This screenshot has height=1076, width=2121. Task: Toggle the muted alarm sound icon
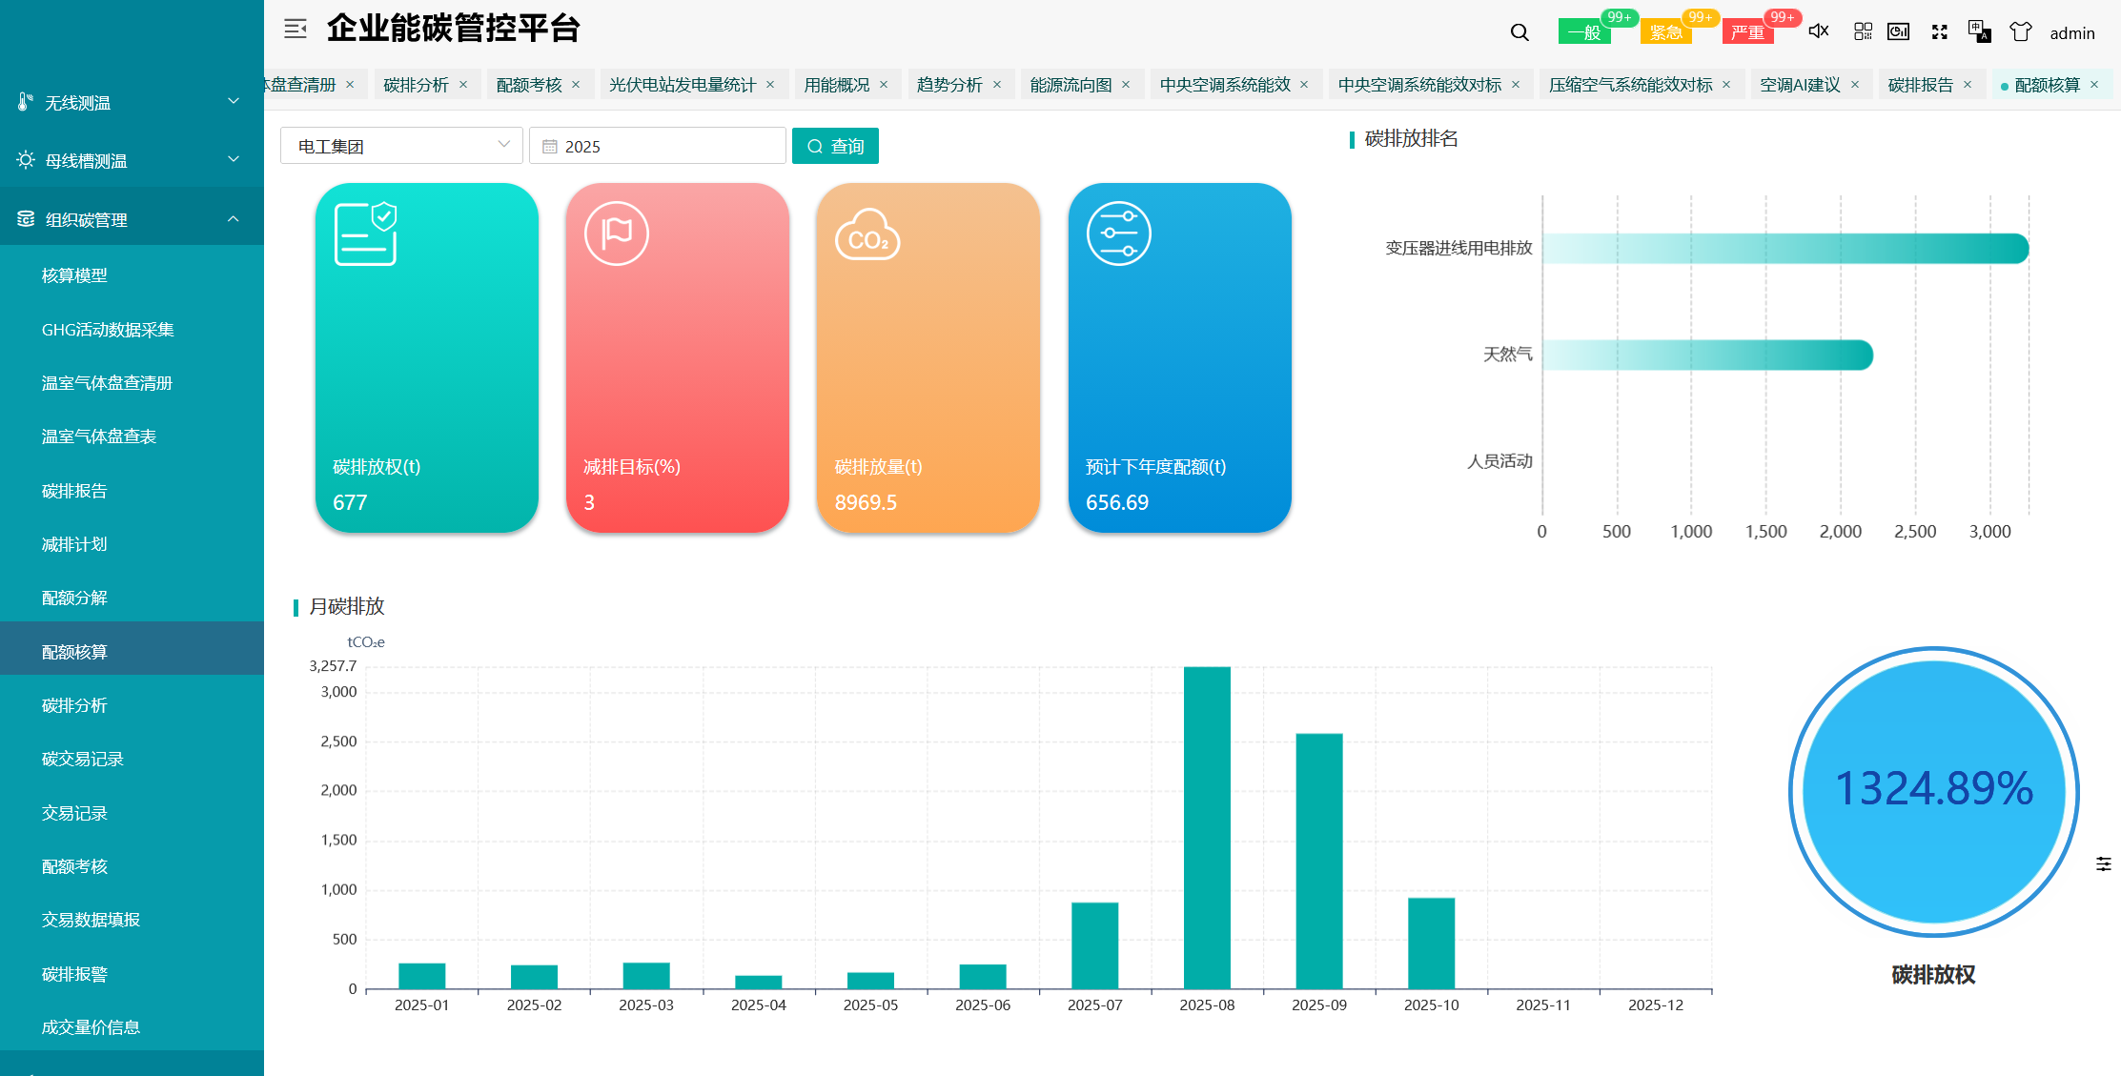[x=1819, y=31]
